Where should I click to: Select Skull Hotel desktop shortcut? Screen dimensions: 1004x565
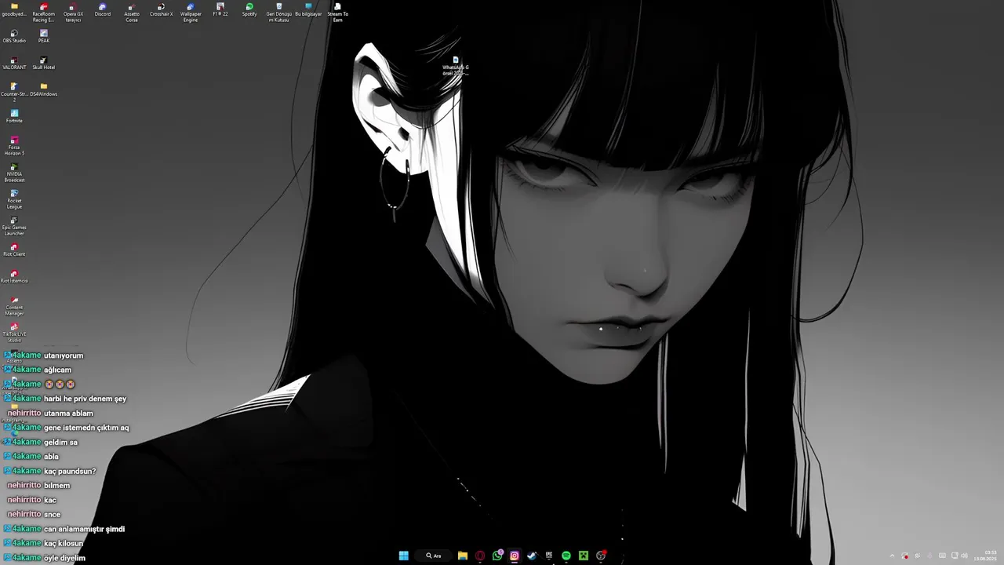[44, 63]
